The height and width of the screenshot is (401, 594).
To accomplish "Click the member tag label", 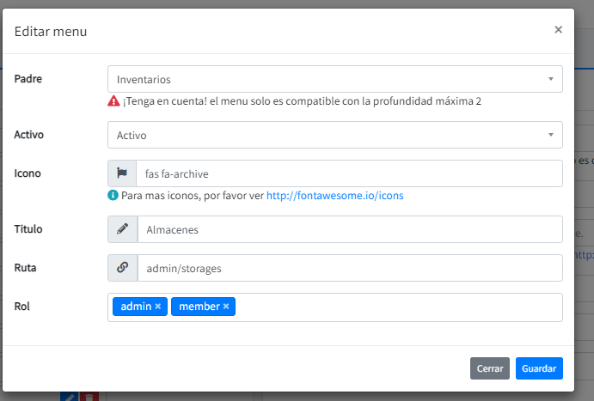I will point(199,307).
